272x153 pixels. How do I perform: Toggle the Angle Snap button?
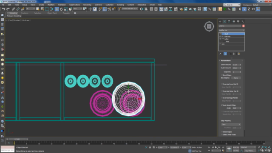pyautogui.click(x=105, y=9)
